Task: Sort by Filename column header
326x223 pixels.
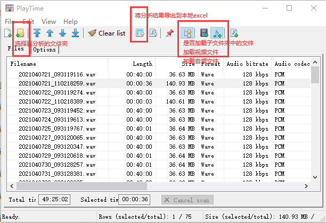Action: click(58, 64)
